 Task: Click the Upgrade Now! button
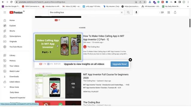(119, 64)
